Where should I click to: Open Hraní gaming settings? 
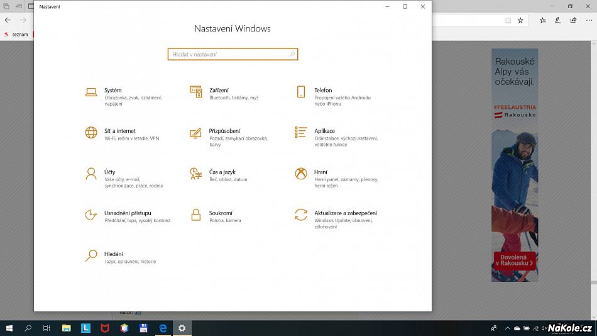(337, 179)
